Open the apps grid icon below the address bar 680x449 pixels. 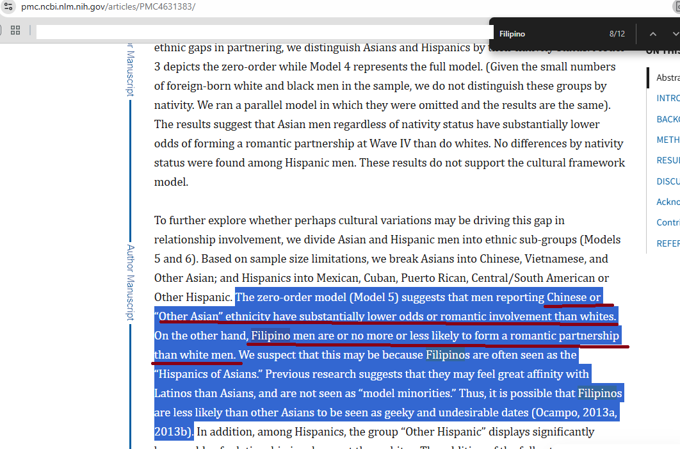coord(15,30)
